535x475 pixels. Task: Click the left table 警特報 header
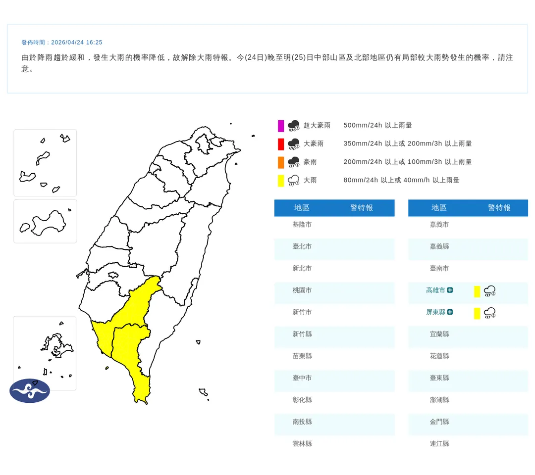pyautogui.click(x=362, y=208)
